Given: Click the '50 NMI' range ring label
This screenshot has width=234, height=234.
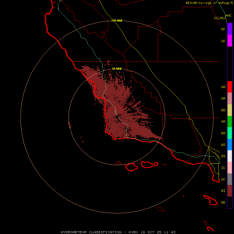Looking at the screenshot, I should coord(117,69).
